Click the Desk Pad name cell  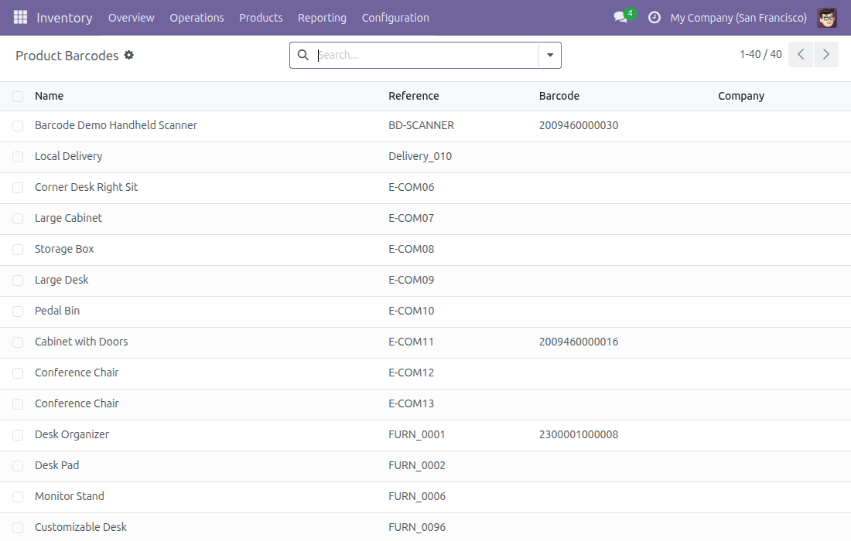pos(57,465)
